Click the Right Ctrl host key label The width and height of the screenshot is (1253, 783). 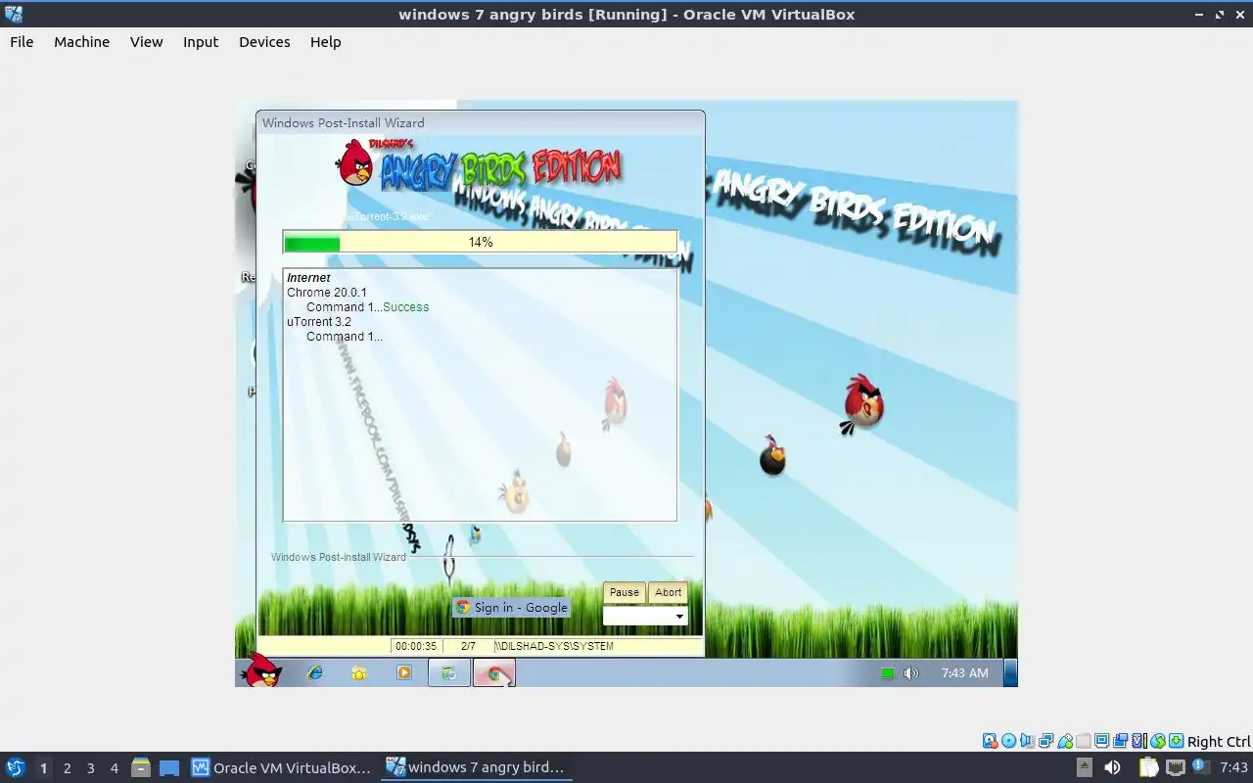(x=1219, y=742)
